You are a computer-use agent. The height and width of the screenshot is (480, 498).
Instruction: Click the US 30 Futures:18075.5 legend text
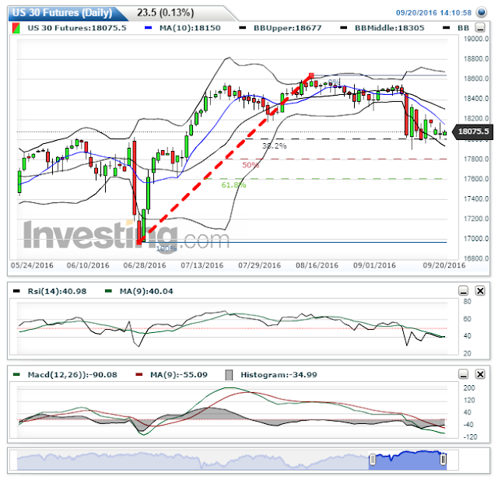point(76,28)
